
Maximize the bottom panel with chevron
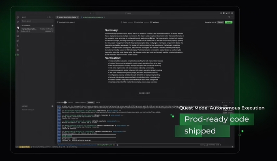[x=229, y=102]
